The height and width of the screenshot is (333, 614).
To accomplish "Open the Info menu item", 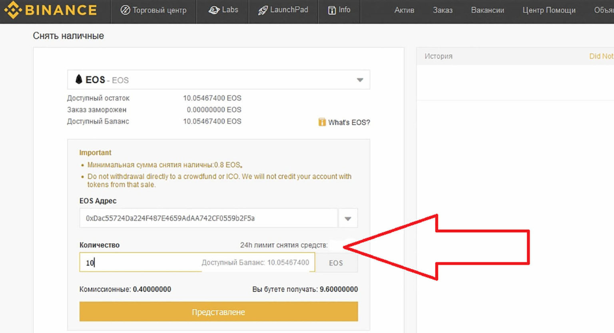I will coord(339,10).
